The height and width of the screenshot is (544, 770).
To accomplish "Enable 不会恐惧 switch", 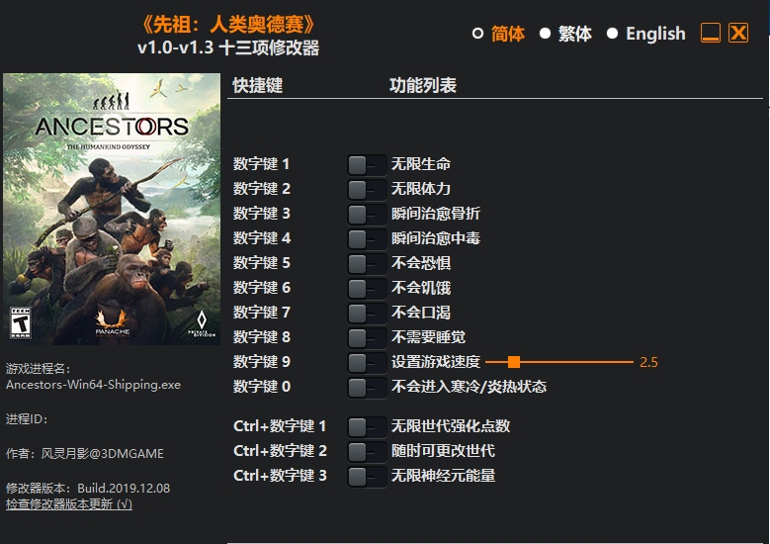I will [x=367, y=264].
